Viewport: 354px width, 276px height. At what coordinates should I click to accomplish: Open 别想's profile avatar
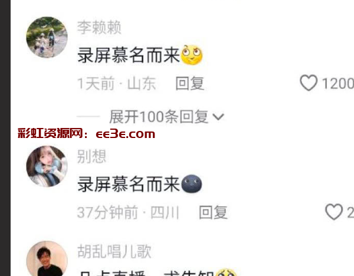point(47,166)
